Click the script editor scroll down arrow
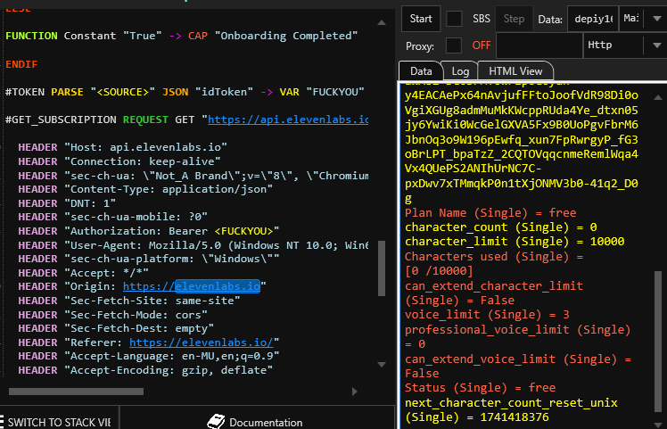Image resolution: width=667 pixels, height=429 pixels. coord(382,364)
